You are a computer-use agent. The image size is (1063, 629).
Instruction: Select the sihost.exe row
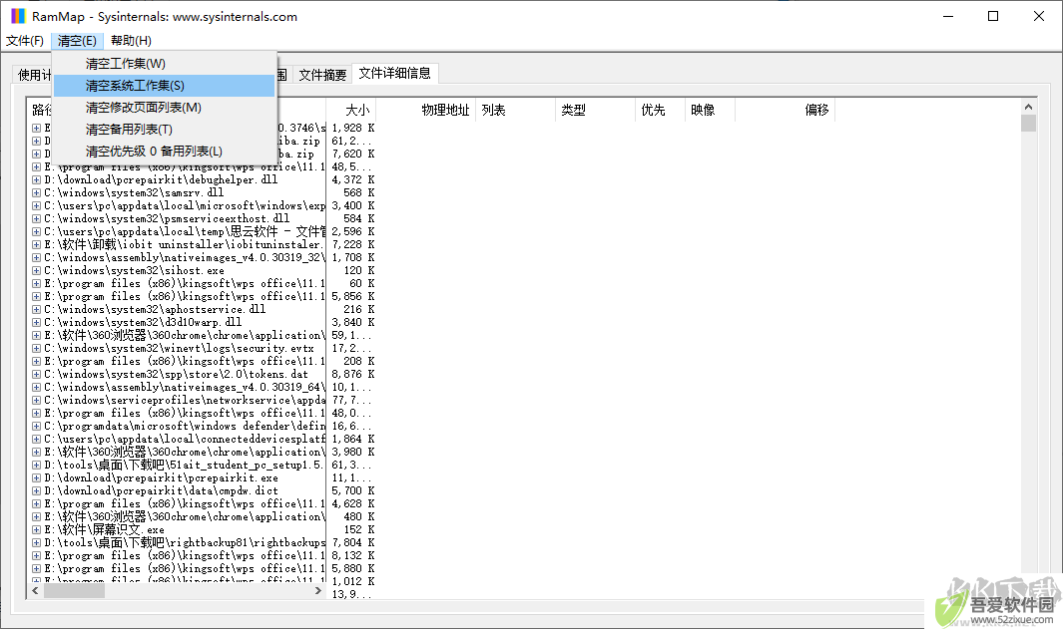point(134,271)
